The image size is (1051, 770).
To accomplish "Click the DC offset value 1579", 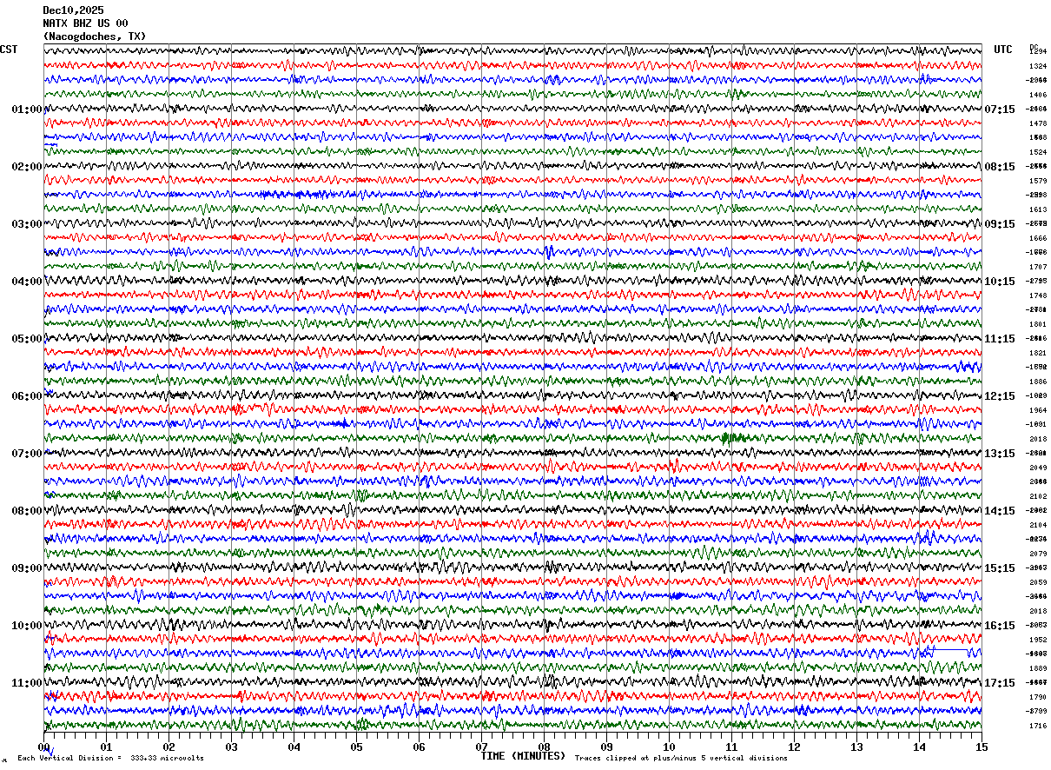I will (x=1038, y=181).
